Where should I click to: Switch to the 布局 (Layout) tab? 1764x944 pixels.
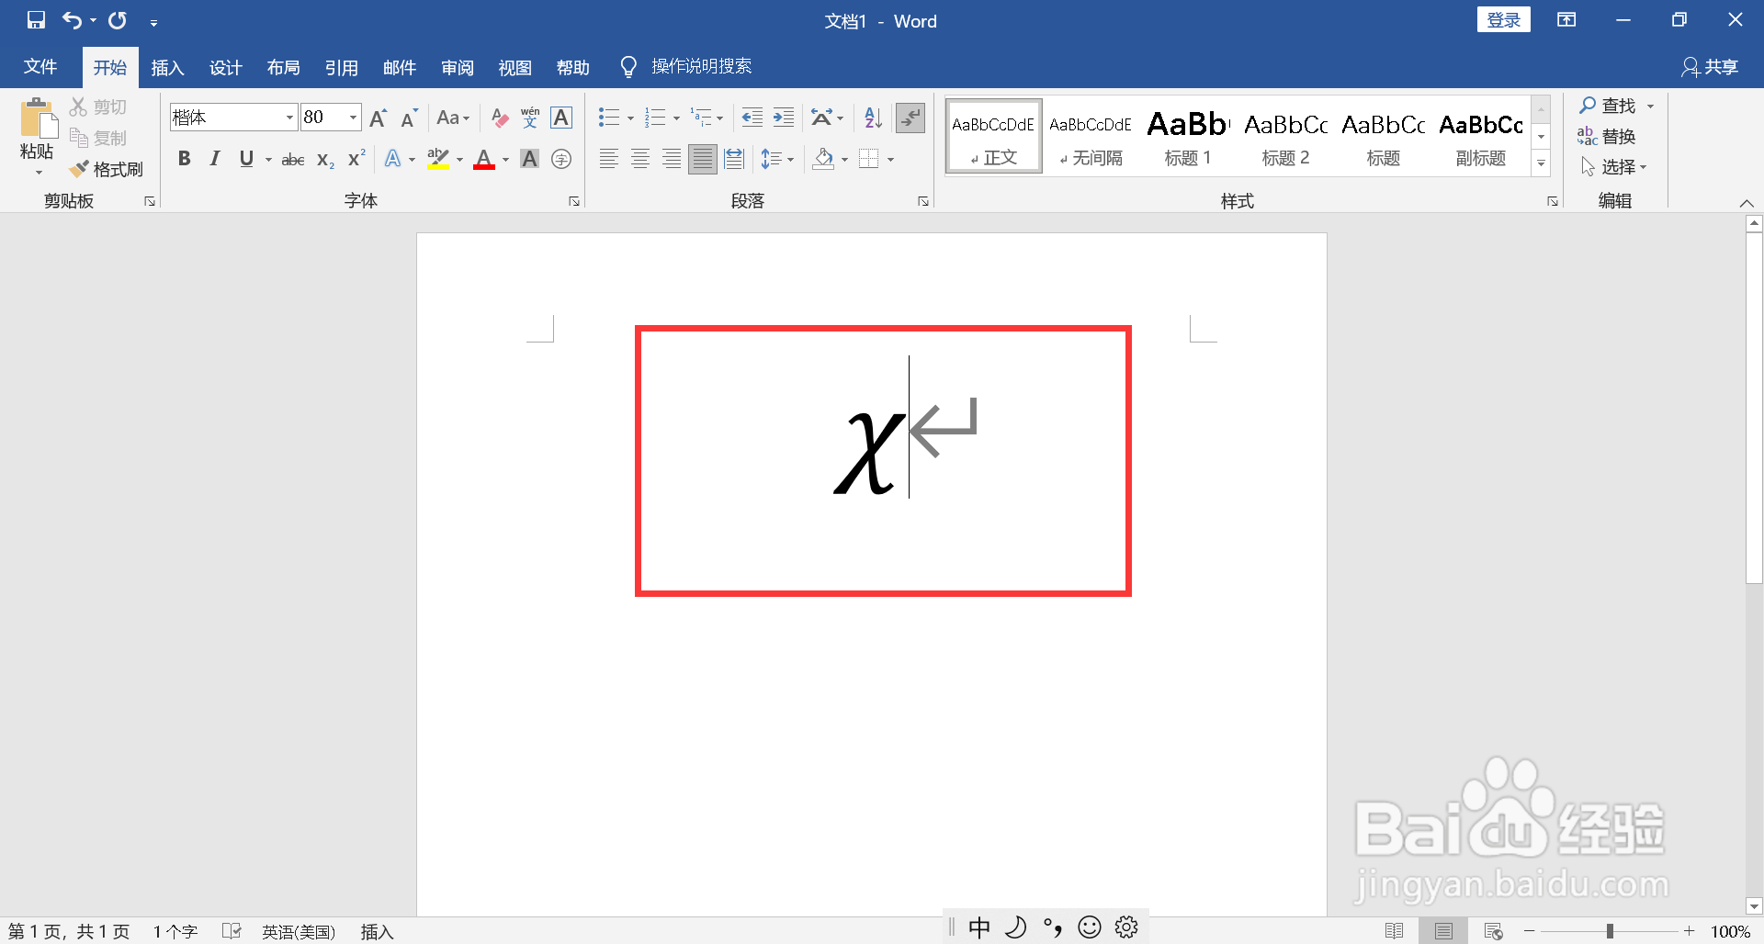click(283, 67)
